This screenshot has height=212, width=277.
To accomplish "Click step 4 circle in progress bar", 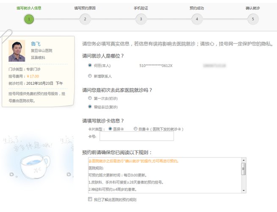I will click(197, 19).
